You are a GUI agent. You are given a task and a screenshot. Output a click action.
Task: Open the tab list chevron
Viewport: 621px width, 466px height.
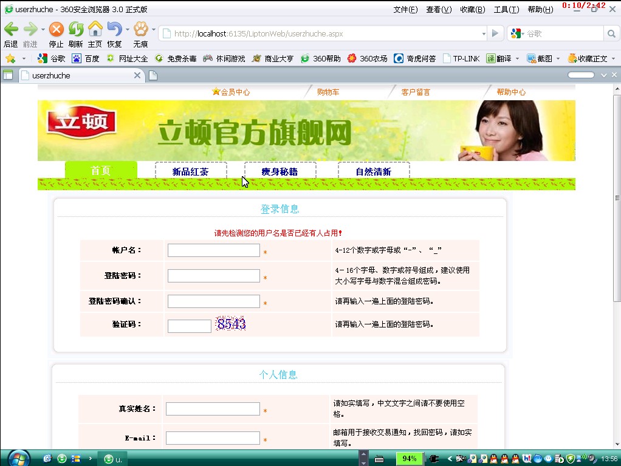[x=603, y=75]
